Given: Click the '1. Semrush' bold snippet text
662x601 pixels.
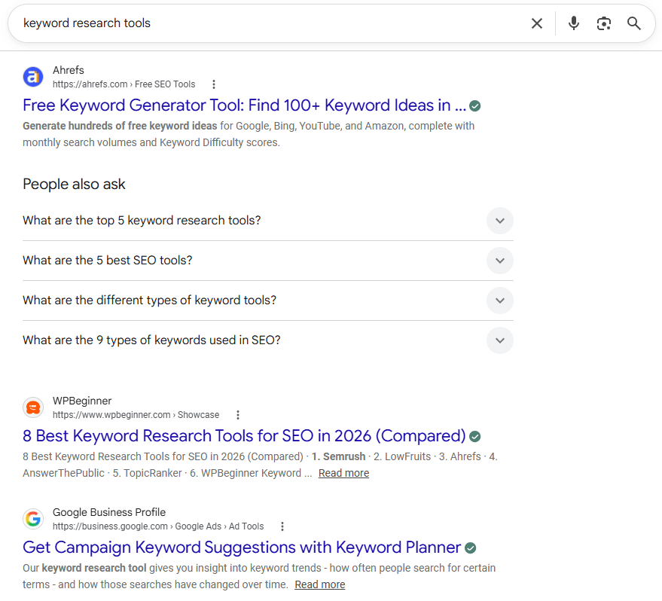Looking at the screenshot, I should pos(339,456).
